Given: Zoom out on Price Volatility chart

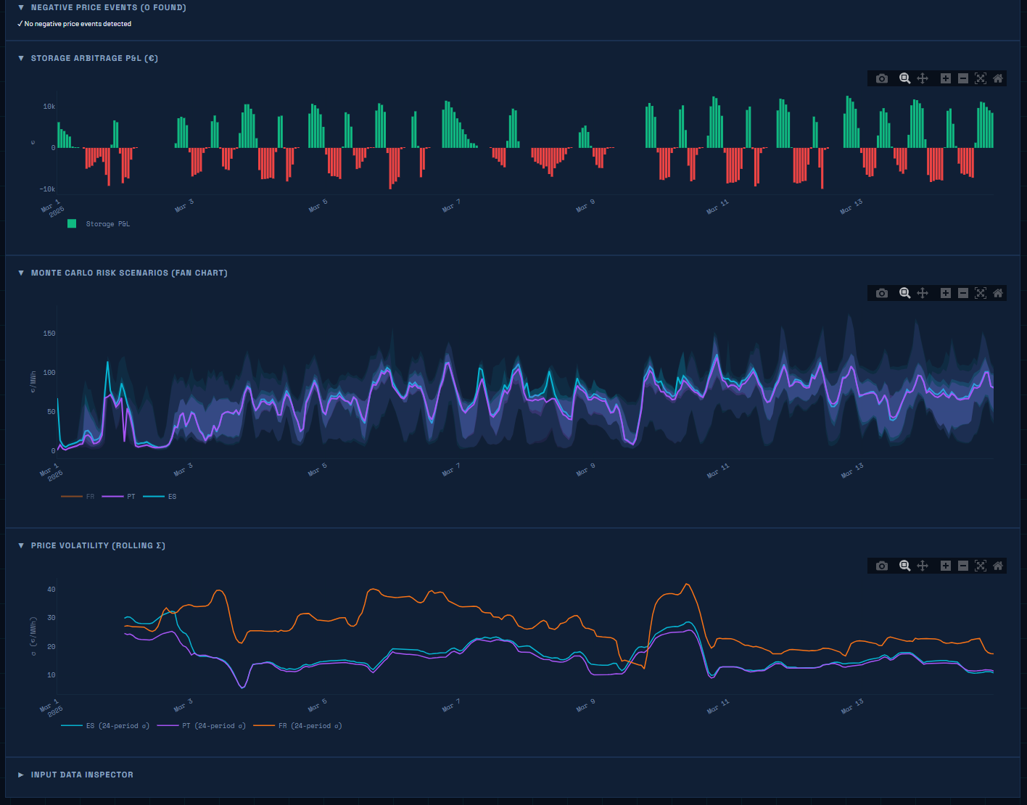Looking at the screenshot, I should 963,566.
